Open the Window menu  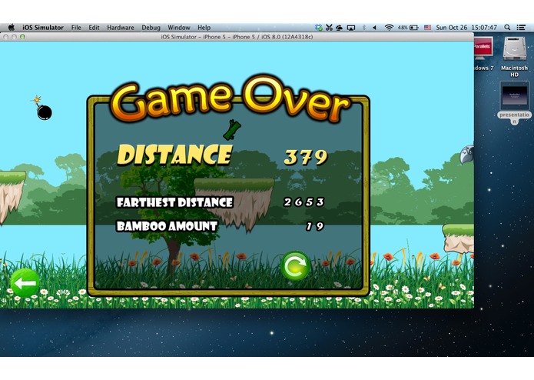pos(179,28)
